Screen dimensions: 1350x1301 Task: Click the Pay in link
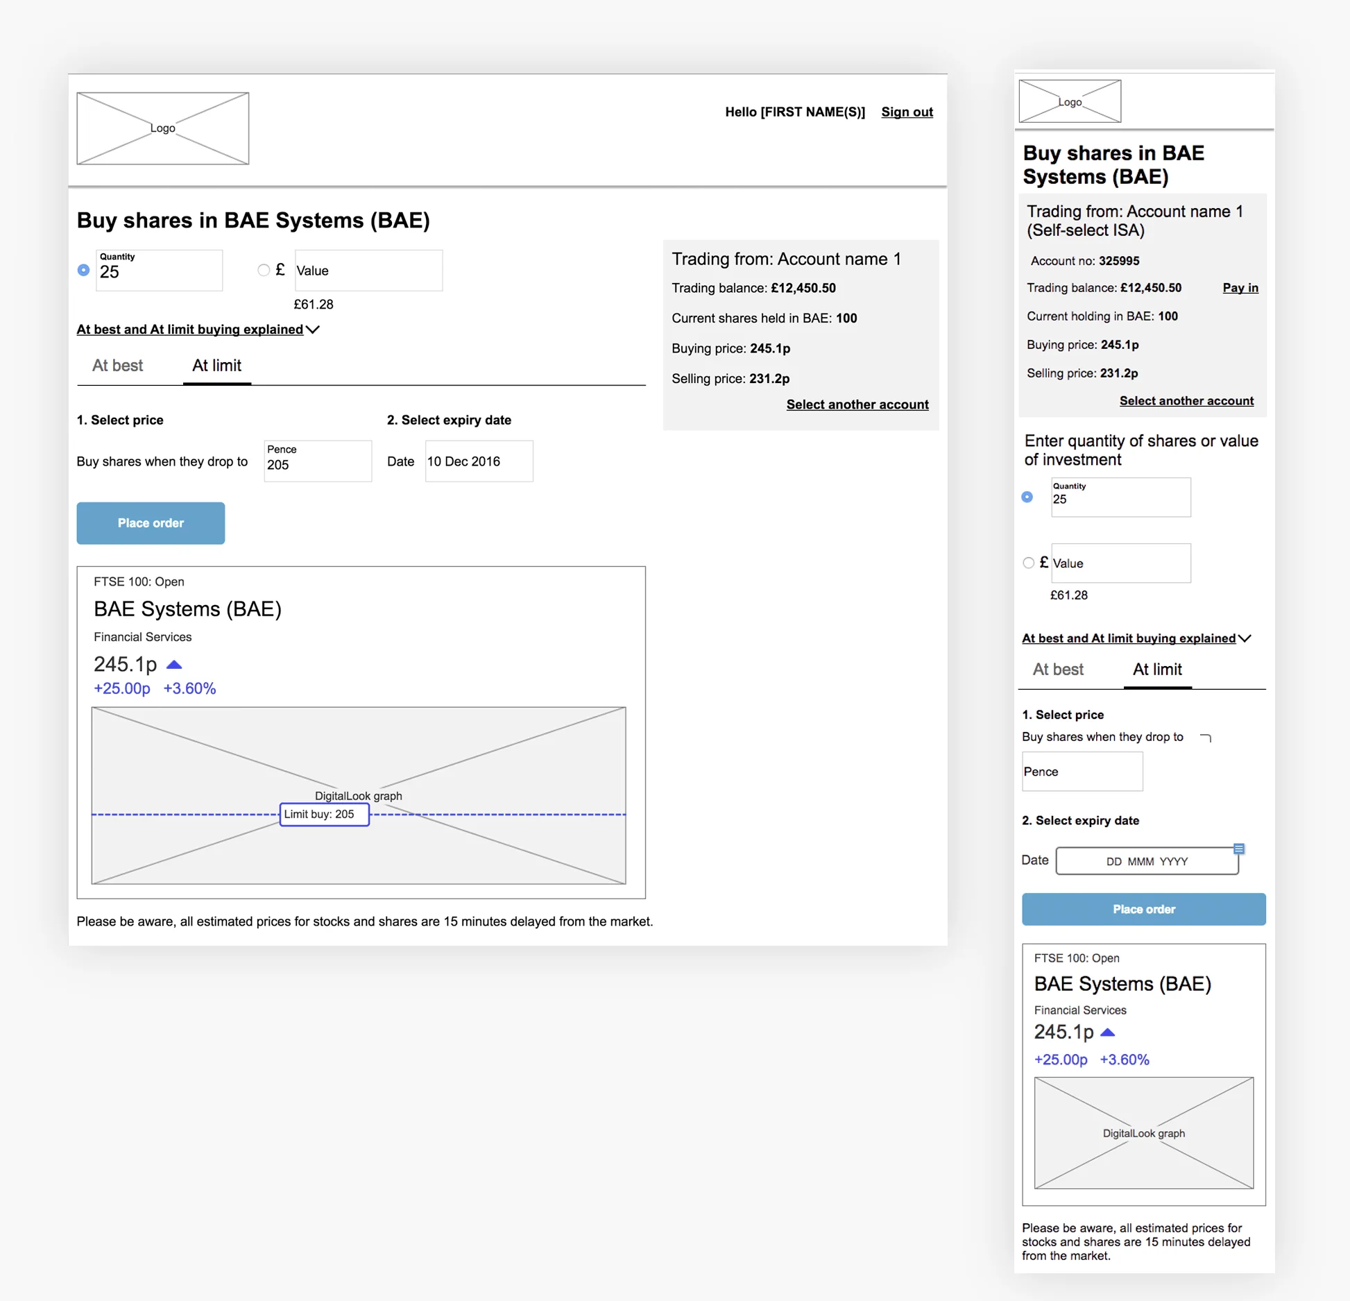(1240, 288)
